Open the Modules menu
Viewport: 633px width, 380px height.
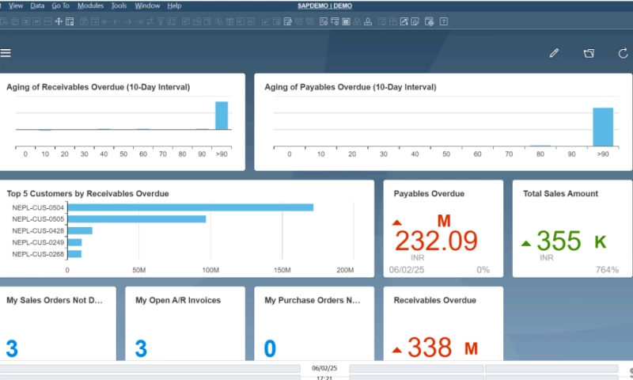90,6
